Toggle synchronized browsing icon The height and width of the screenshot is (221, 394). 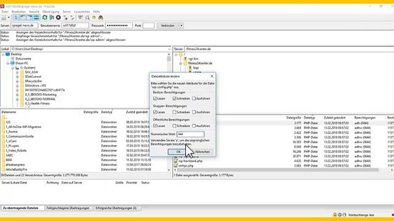pos(94,18)
